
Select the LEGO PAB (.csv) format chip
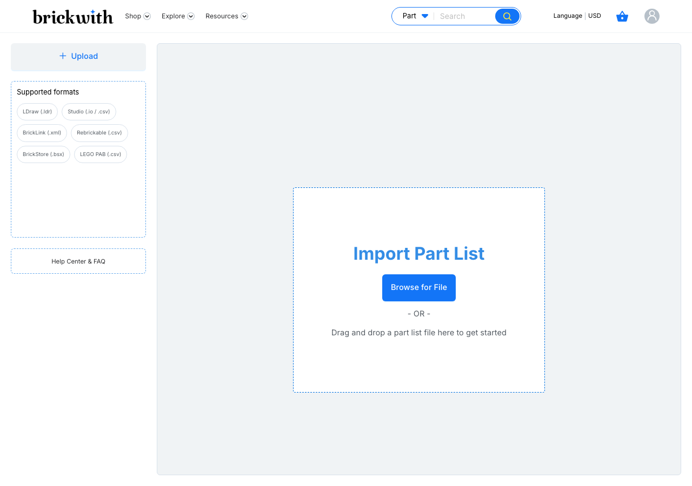click(101, 154)
